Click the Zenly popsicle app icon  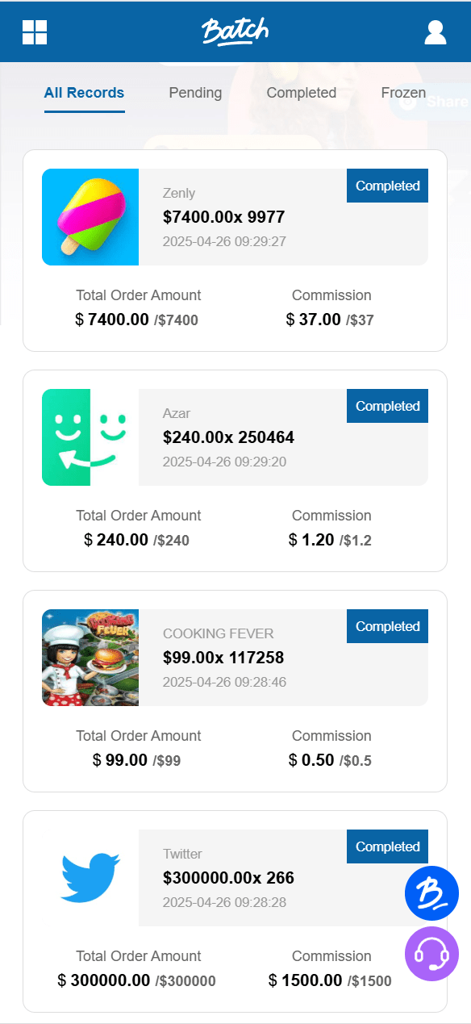pyautogui.click(x=90, y=217)
